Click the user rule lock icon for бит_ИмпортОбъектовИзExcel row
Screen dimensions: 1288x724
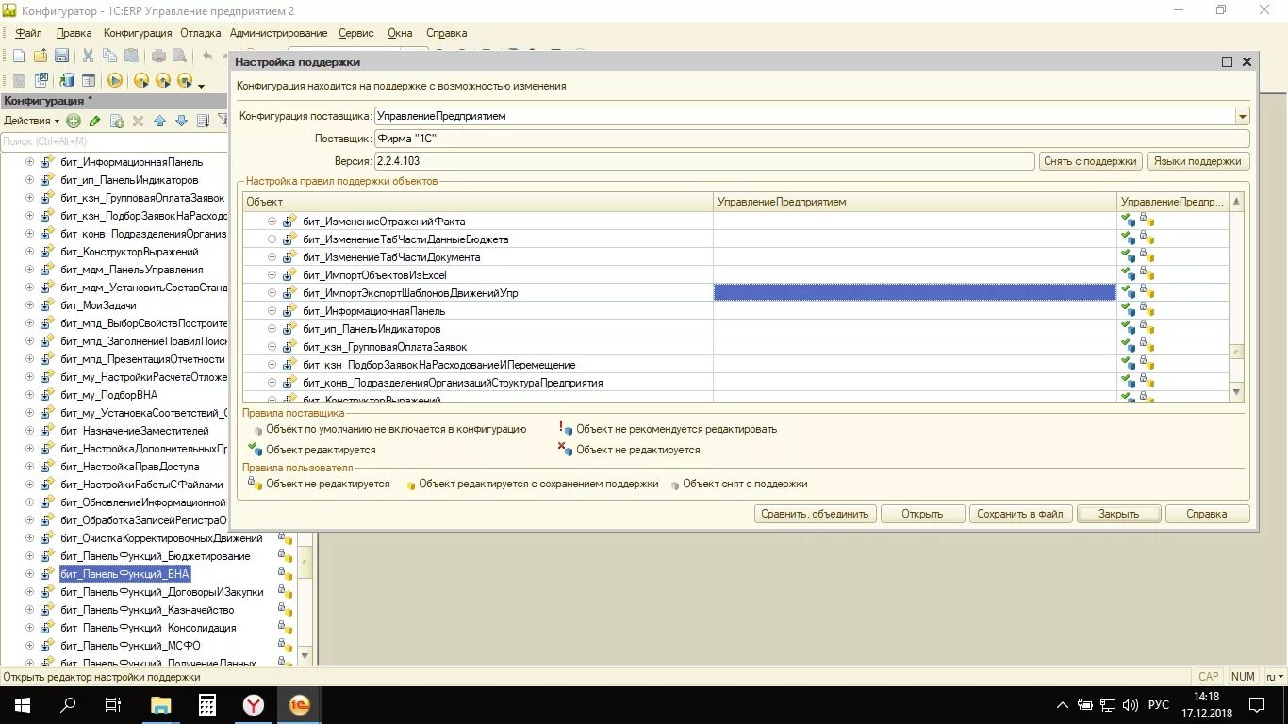[1147, 275]
